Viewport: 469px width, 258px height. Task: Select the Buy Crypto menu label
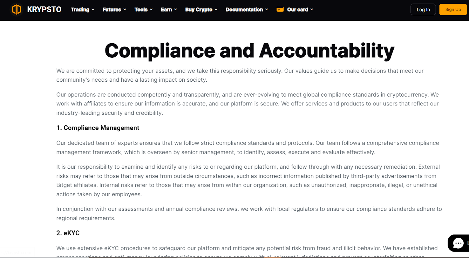(x=198, y=10)
